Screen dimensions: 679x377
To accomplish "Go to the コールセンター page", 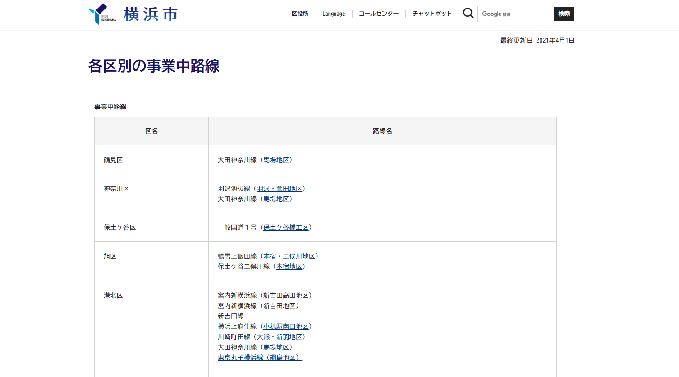I will [378, 14].
